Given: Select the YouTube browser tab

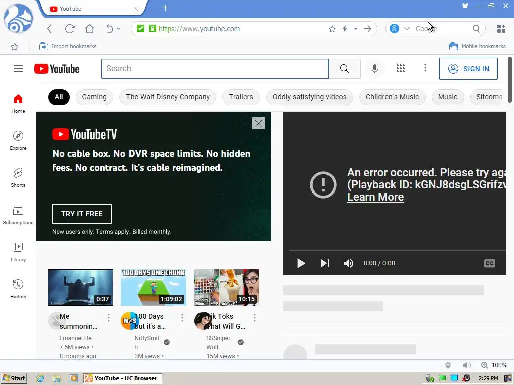Looking at the screenshot, I should pos(93,9).
